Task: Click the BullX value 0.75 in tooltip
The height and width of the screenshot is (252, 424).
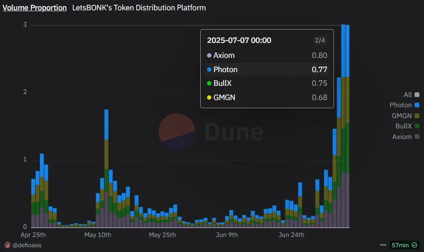Action: [x=319, y=83]
